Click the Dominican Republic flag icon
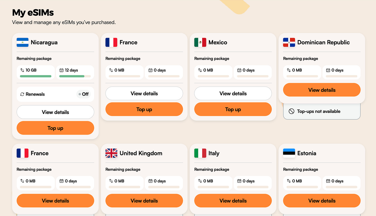This screenshot has width=376, height=216. coord(289,42)
